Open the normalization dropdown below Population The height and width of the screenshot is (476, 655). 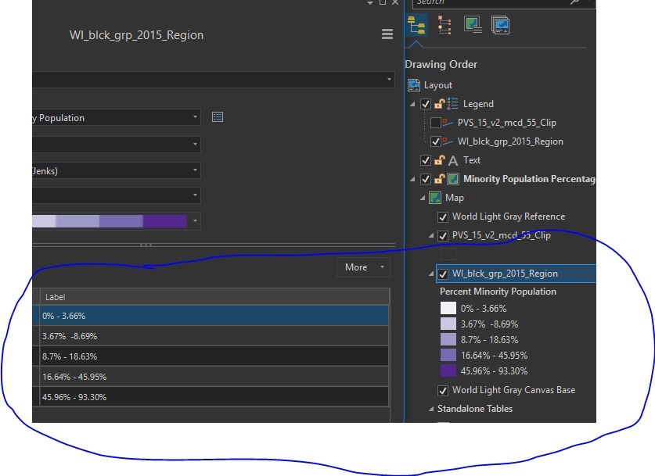(195, 145)
